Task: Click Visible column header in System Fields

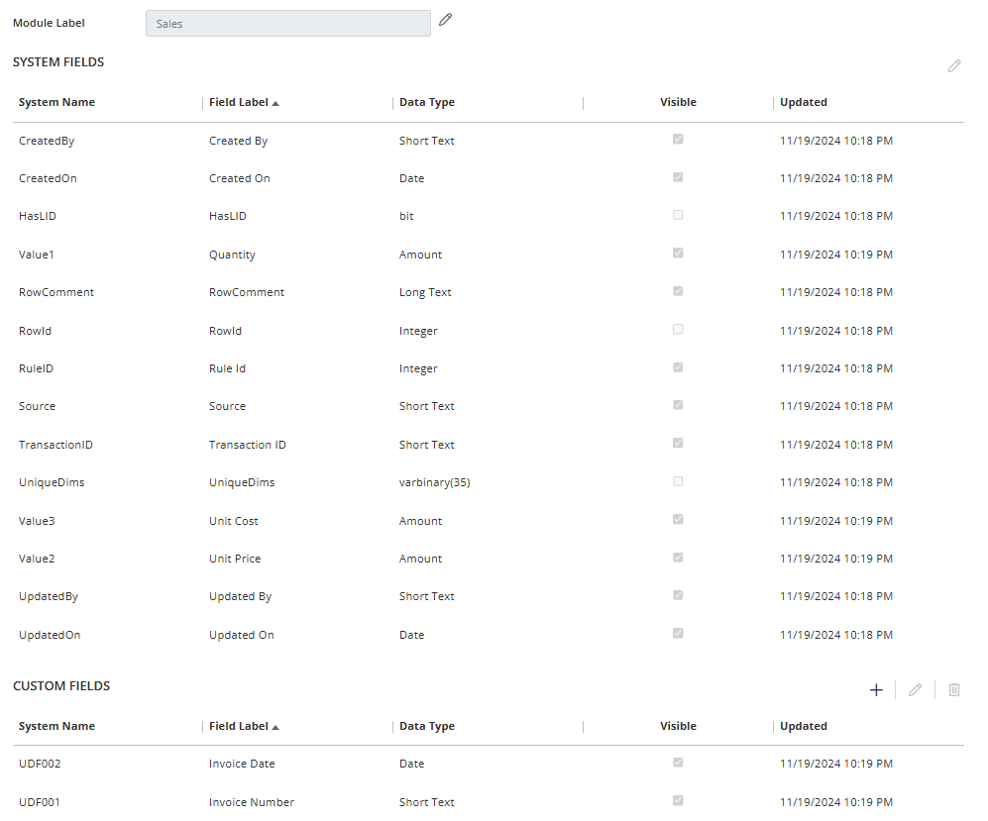Action: (678, 103)
